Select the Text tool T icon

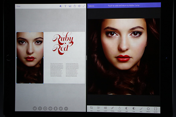(65, 6)
